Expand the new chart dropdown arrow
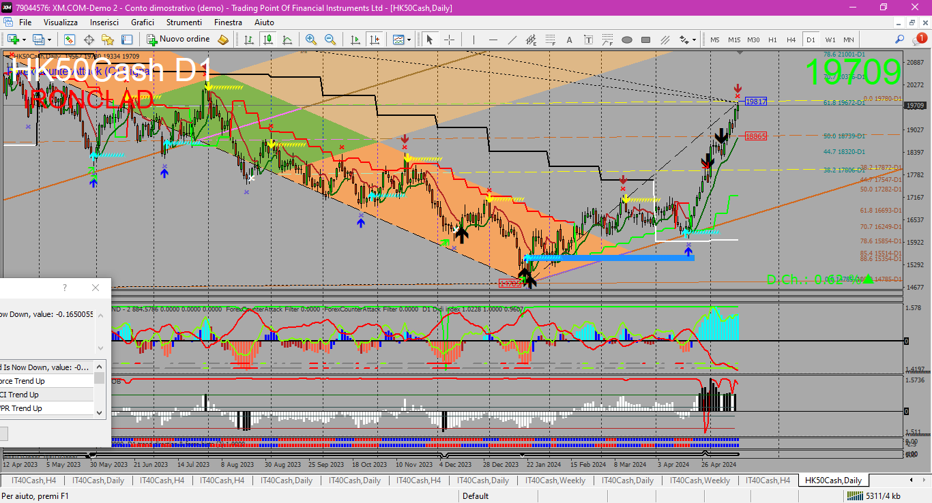Image resolution: width=932 pixels, height=503 pixels. coord(24,40)
